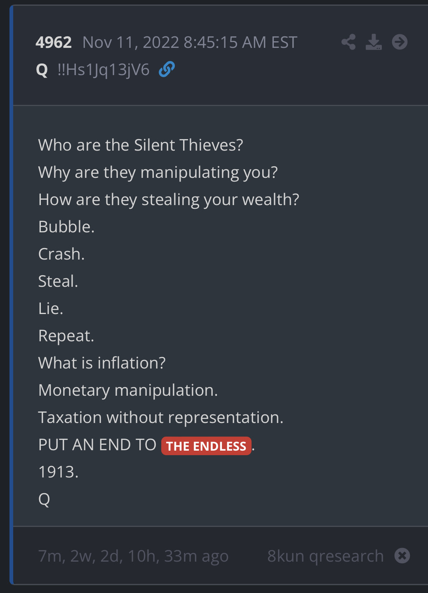Click the 'PUT AN END TO' text
The image size is (428, 593).
[97, 445]
